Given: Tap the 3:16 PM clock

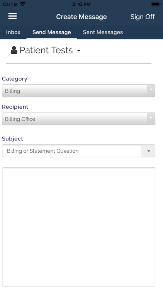Looking at the screenshot, I should click(x=81, y=4).
